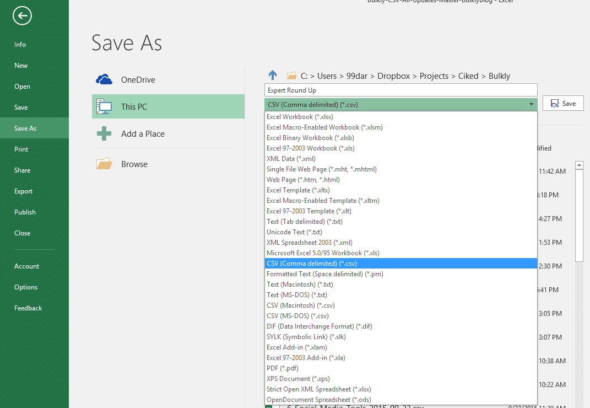Select Text (MS-DOS) (*.txt) format
Viewport: 590px width, 408px height.
pos(401,295)
